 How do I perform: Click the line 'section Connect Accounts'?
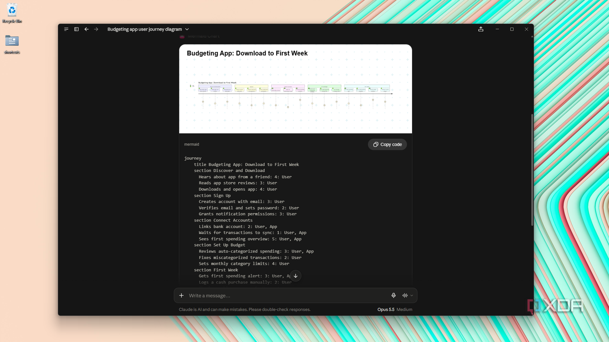click(x=223, y=220)
